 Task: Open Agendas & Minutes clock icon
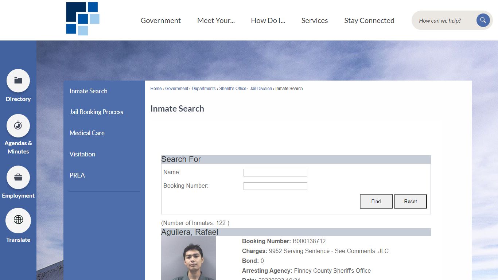18,126
